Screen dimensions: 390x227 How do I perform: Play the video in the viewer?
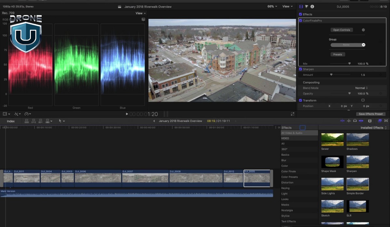point(127,114)
